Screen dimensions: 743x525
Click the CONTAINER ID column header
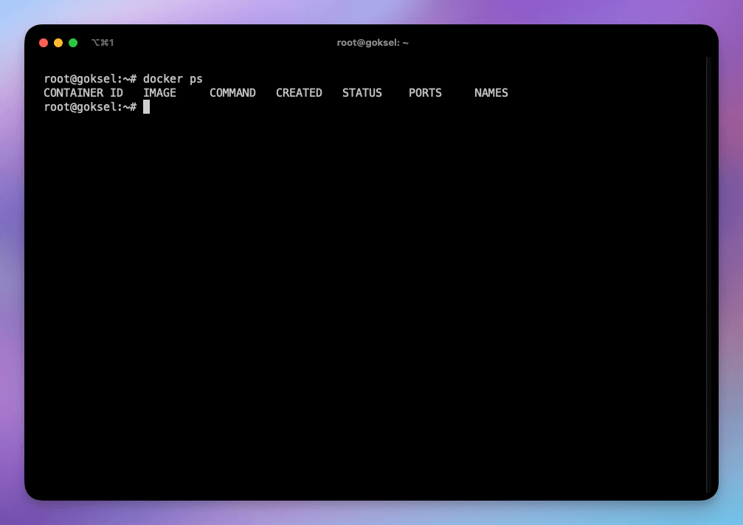[83, 93]
